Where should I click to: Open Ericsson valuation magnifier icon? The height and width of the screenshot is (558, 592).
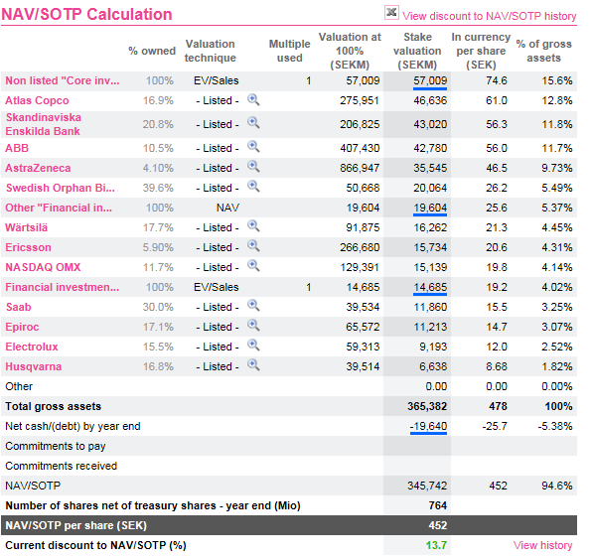[253, 246]
